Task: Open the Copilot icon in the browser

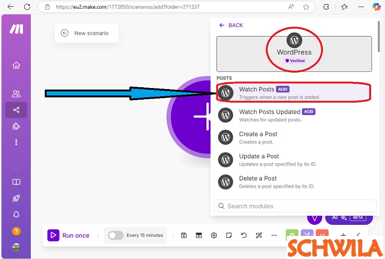Action: 376,7
